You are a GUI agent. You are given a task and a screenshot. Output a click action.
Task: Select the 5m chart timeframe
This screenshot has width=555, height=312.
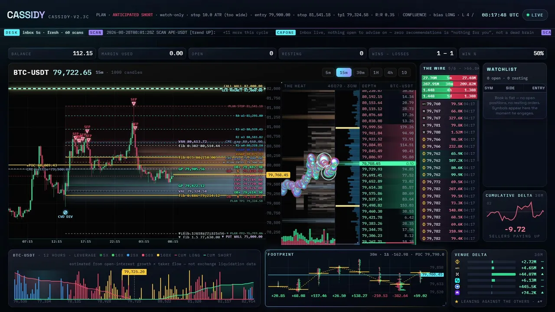[328, 72]
